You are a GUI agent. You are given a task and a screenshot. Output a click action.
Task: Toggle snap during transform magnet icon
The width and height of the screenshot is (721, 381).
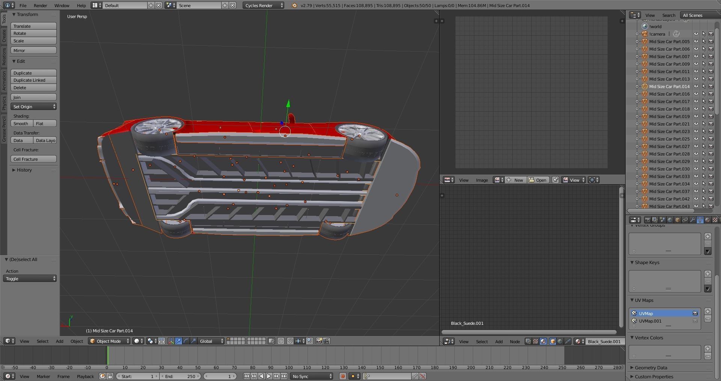(x=290, y=341)
